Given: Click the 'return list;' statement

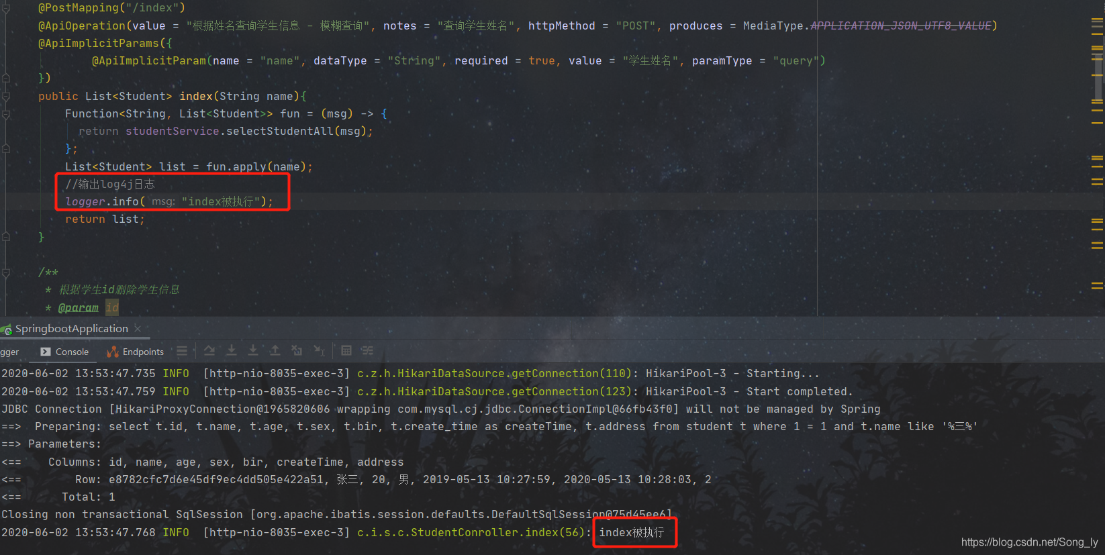Looking at the screenshot, I should pyautogui.click(x=105, y=219).
